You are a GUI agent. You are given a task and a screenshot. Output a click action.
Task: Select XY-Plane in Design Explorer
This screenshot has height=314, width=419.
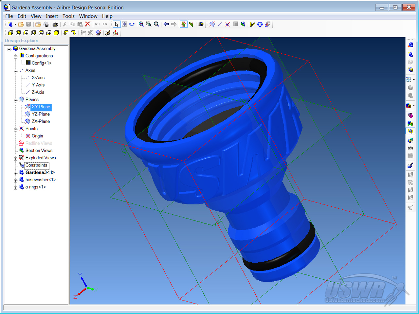(41, 107)
